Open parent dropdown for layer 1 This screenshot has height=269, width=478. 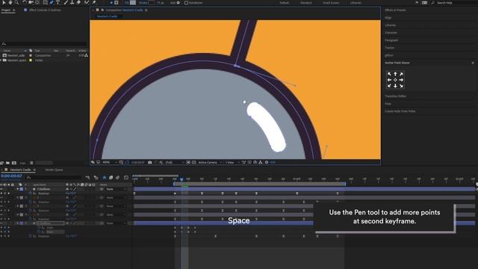coord(116,189)
